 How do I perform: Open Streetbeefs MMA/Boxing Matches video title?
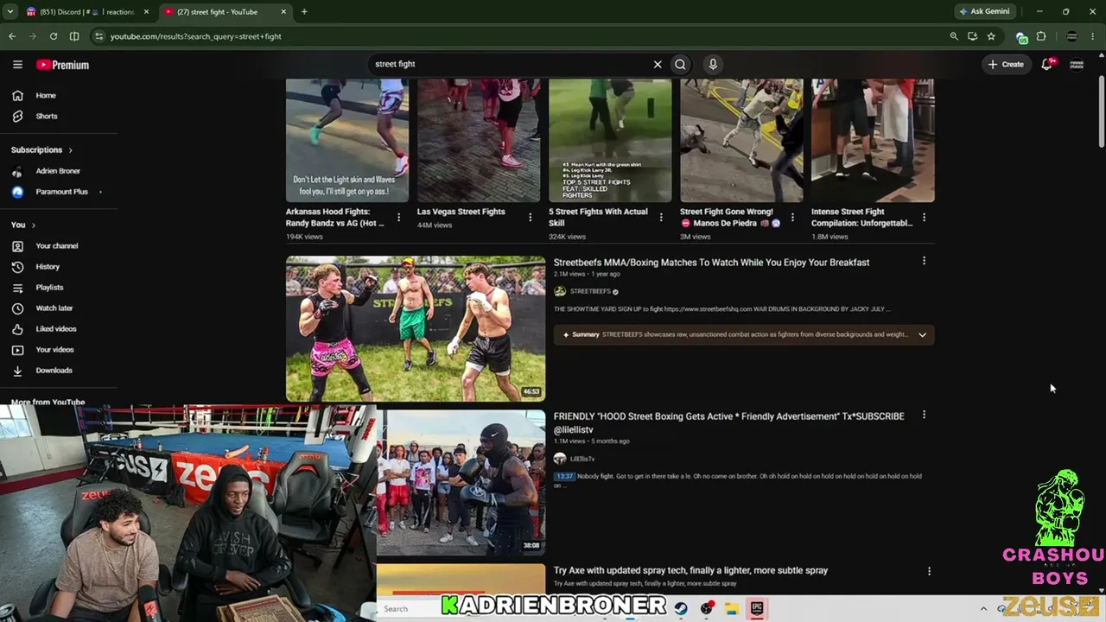click(x=711, y=263)
